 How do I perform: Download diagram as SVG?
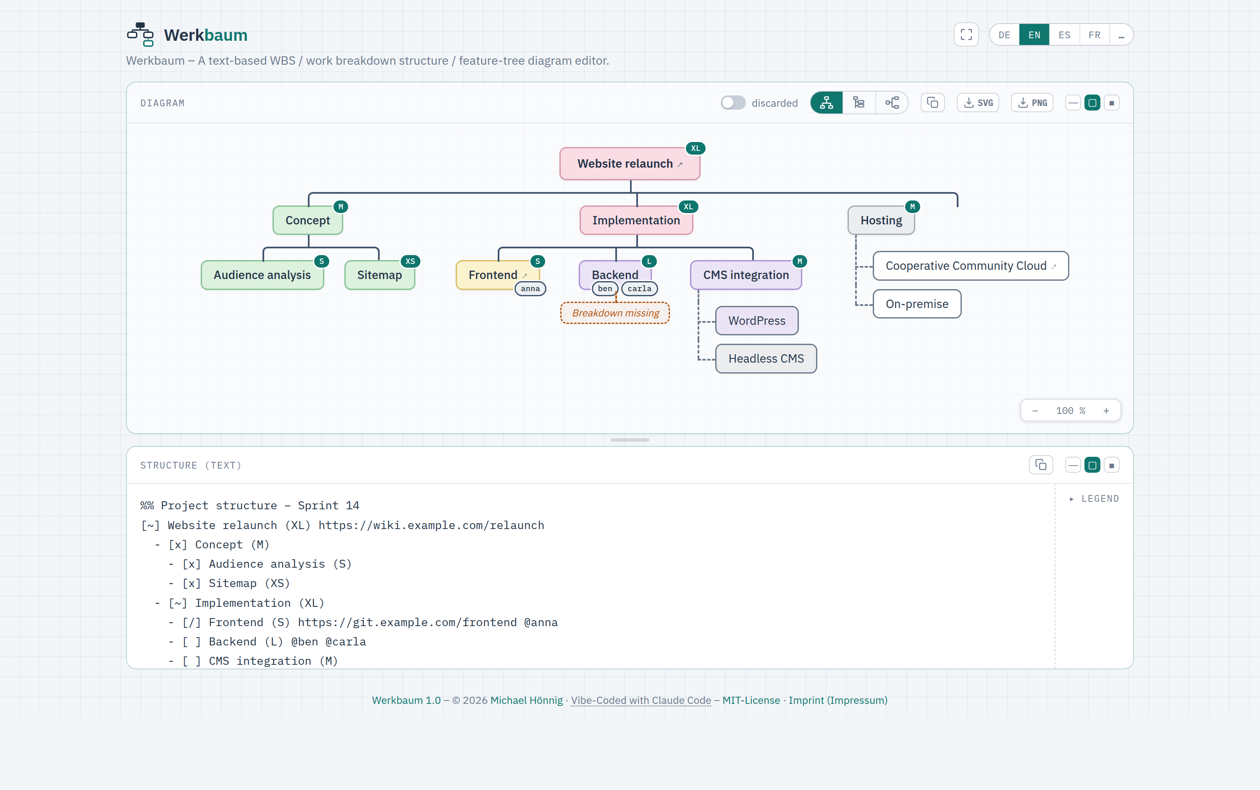tap(978, 103)
